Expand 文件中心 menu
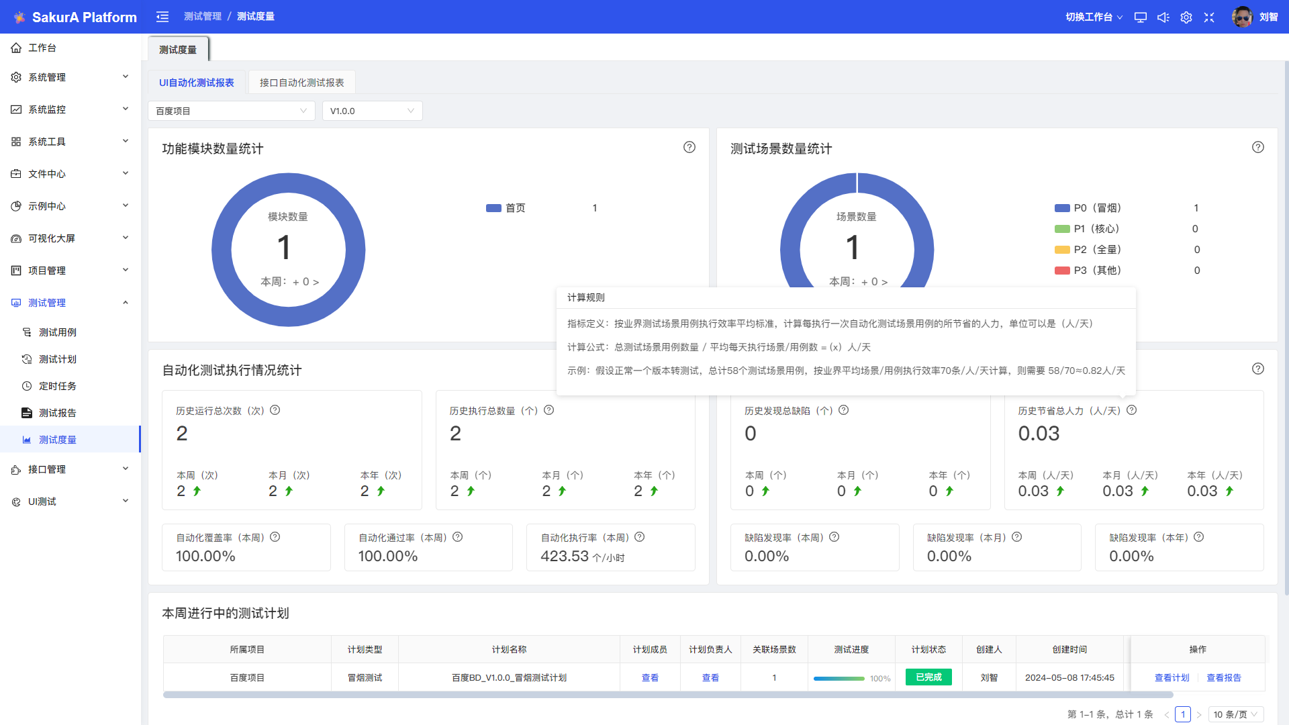 click(x=70, y=174)
